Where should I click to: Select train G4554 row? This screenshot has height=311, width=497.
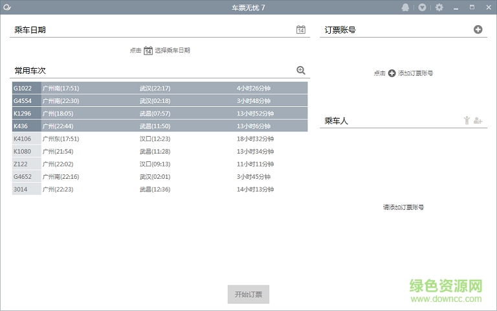[160, 100]
